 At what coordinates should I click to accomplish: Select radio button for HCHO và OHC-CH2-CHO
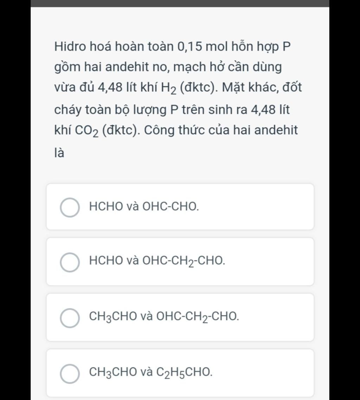pyautogui.click(x=70, y=263)
